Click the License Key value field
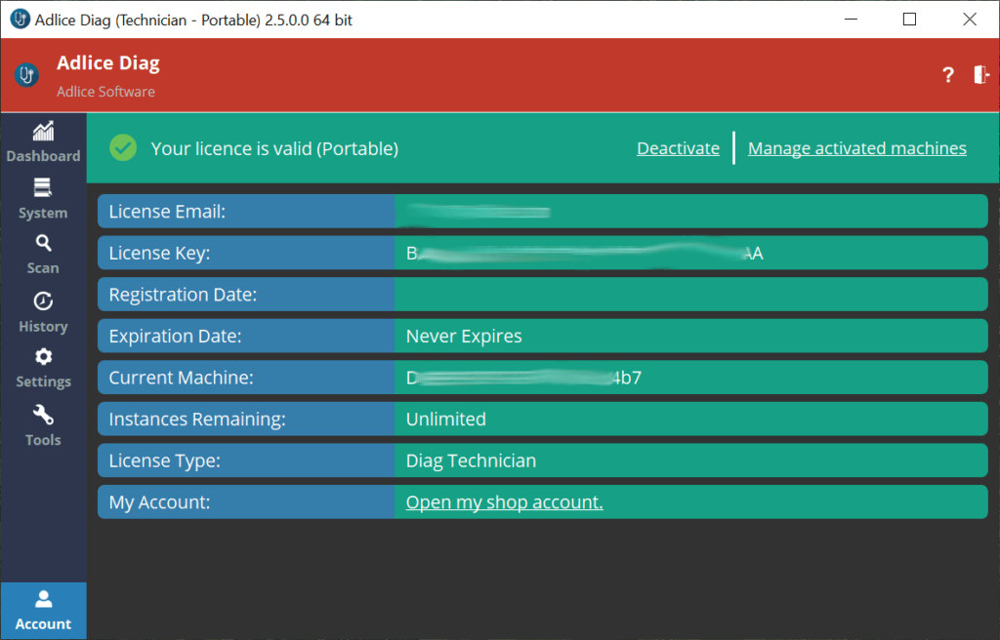The image size is (1000, 640). (x=689, y=254)
